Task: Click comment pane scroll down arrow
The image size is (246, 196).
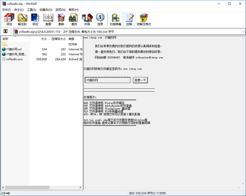Action: [x=243, y=183]
